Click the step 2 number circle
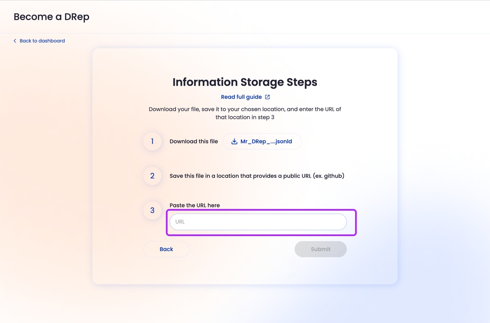Screen dimensions: 490x323 point(152,176)
